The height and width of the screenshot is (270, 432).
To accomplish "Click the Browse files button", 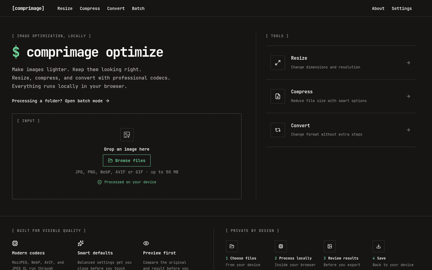I will (x=127, y=160).
